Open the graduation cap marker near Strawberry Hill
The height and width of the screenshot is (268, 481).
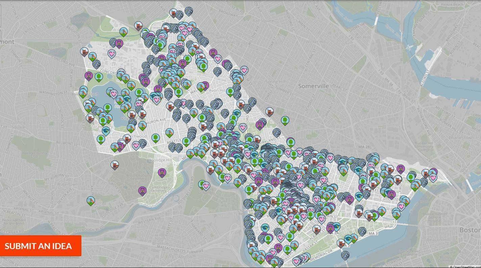[106, 130]
